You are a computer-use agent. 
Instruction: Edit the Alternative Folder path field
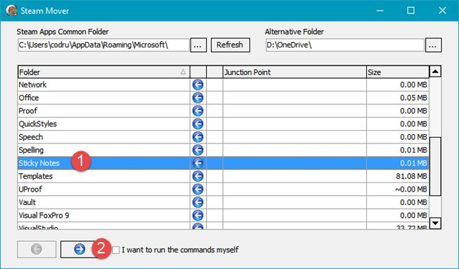coord(345,45)
